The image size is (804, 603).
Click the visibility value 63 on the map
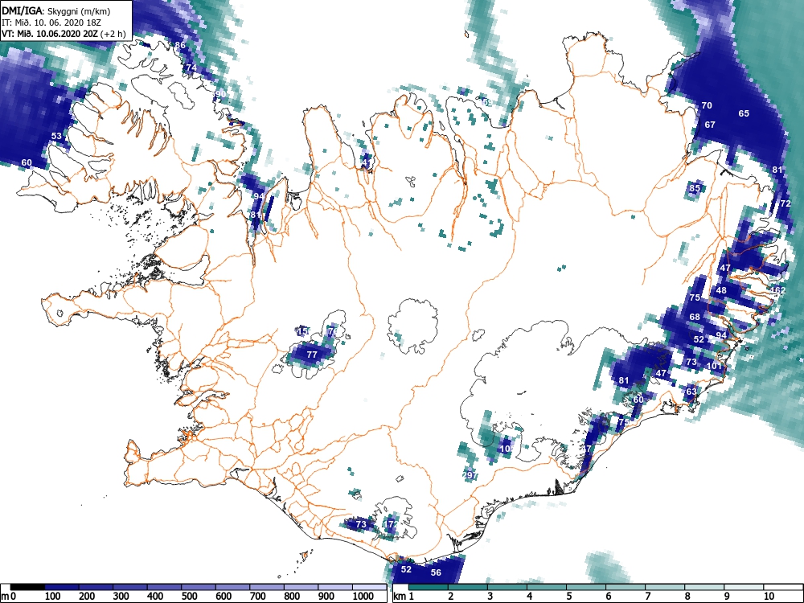tap(691, 392)
